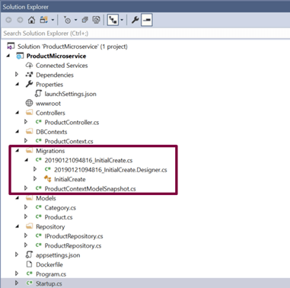Toggle Sync with Active Document button
Viewport: 290px width, 288px height.
[113, 20]
